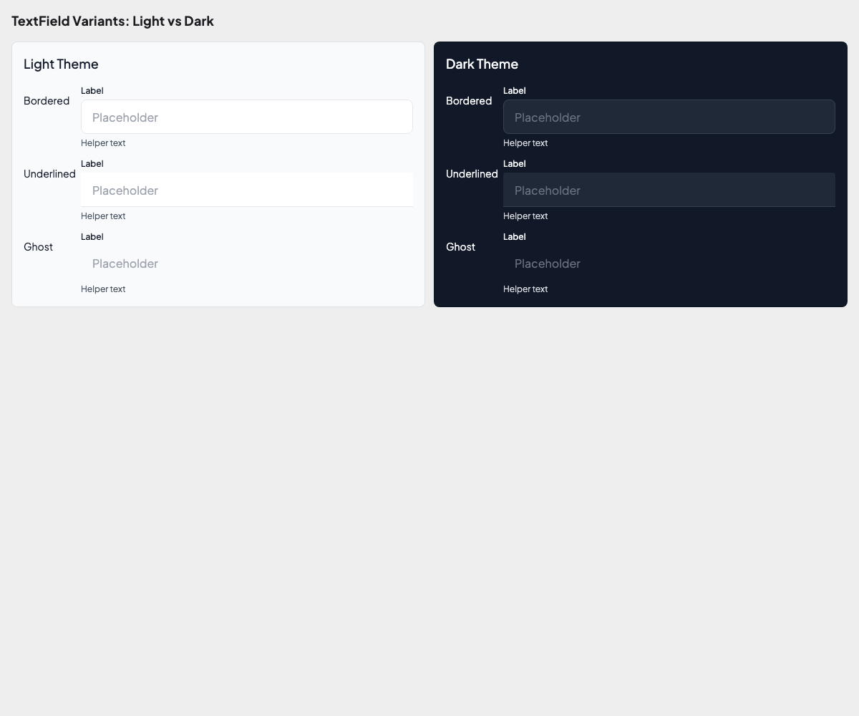The height and width of the screenshot is (716, 859).
Task: Click the Label above light Underlined field
Action: point(92,164)
